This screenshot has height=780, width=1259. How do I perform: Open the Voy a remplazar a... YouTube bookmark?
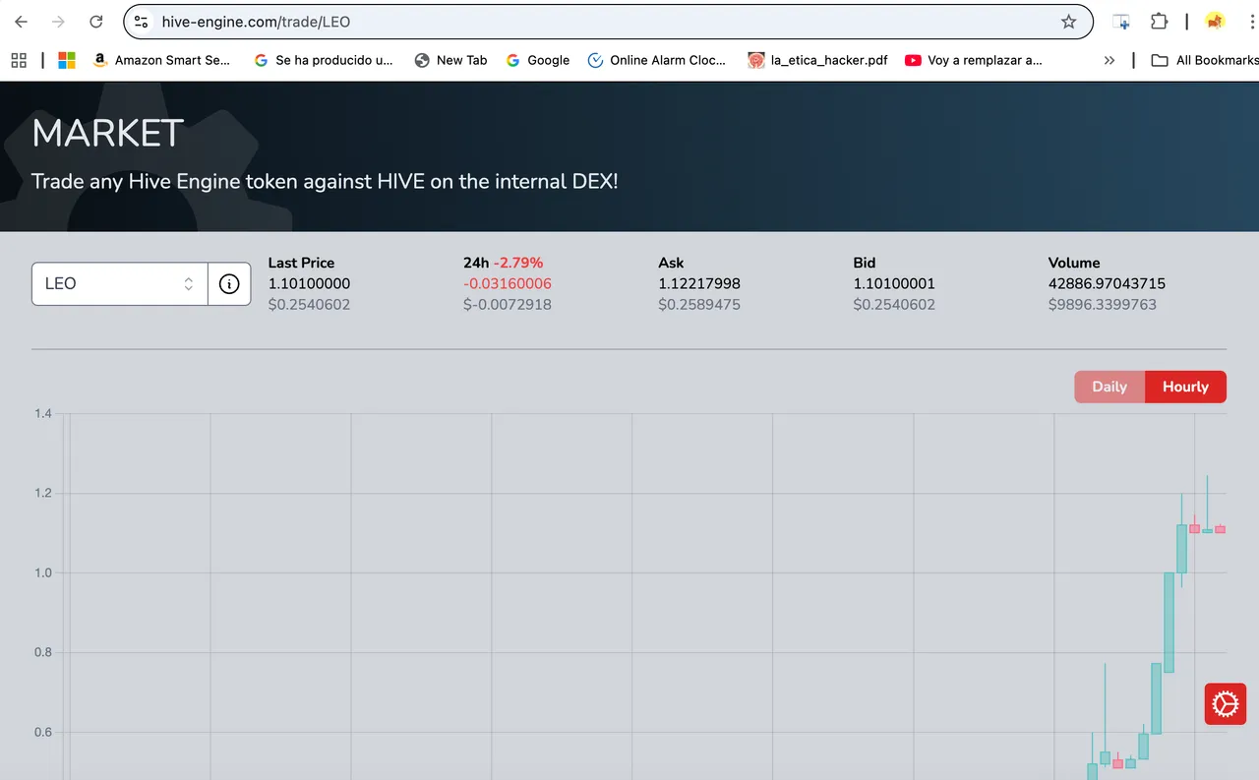pyautogui.click(x=974, y=60)
